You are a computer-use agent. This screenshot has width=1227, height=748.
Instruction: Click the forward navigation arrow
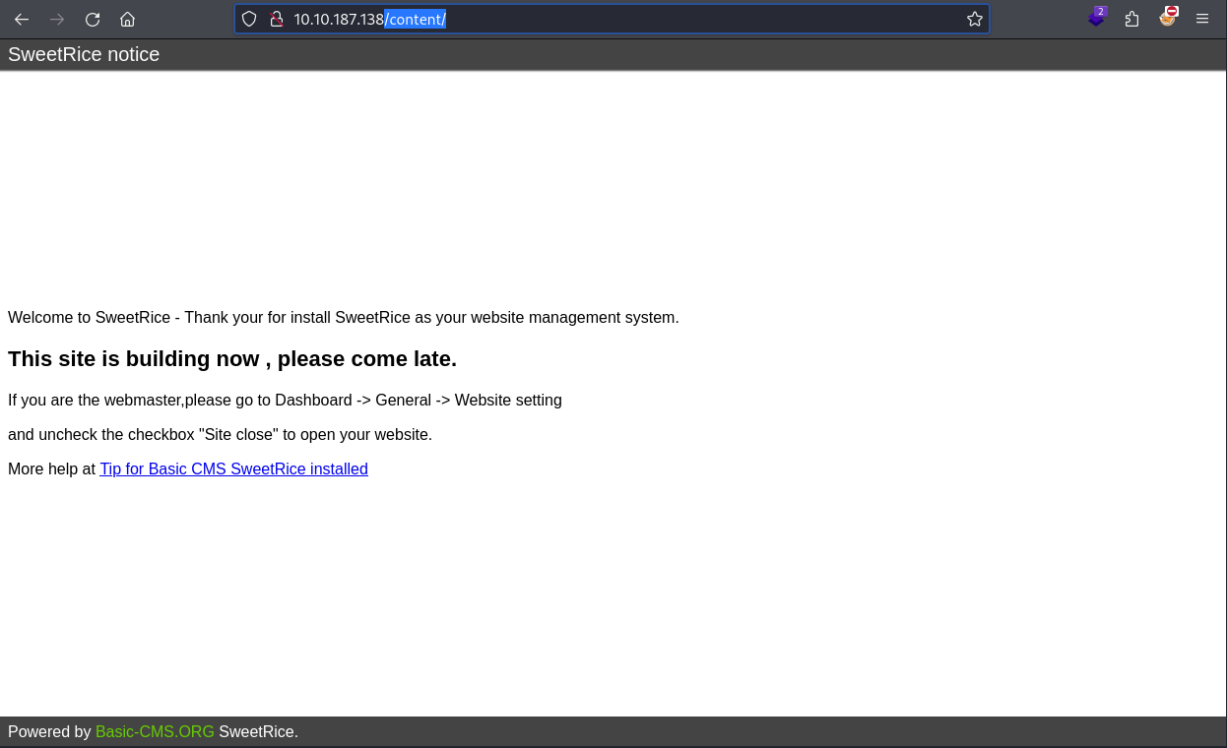57,19
